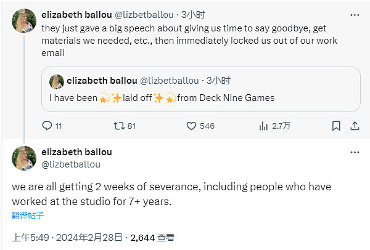The image size is (370, 250).
Task: Bookmark the top tweet
Action: (336, 126)
